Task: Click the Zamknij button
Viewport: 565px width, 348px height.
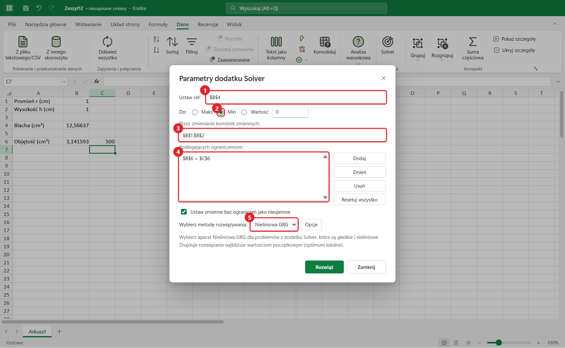Action: [366, 267]
